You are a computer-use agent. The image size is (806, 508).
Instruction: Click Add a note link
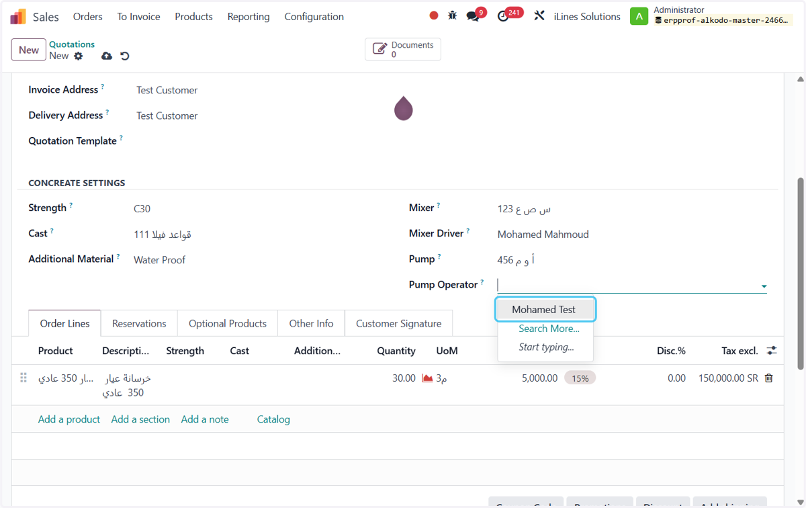(205, 419)
